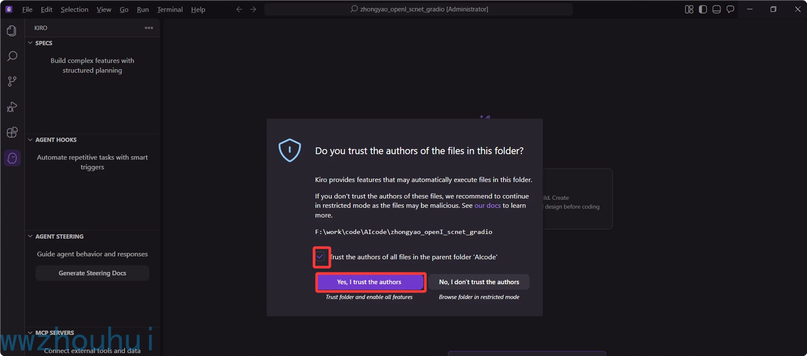Toggle the primary side bar layout icon
This screenshot has width=807, height=356.
tap(703, 9)
